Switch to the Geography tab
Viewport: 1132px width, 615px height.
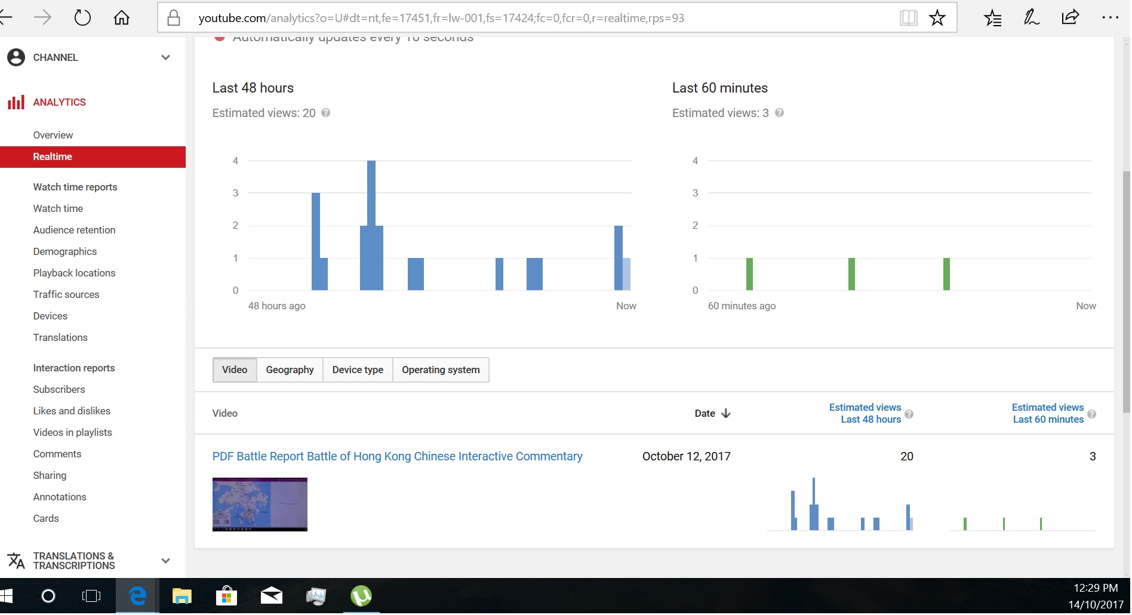pos(290,370)
